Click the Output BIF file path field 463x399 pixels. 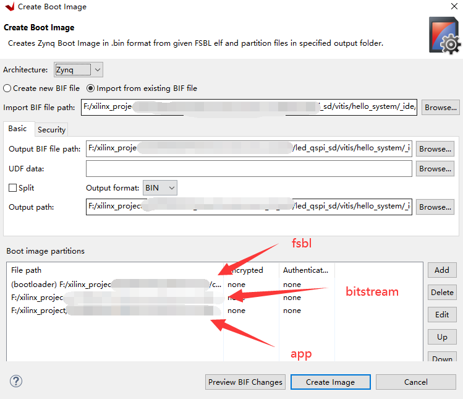point(249,148)
